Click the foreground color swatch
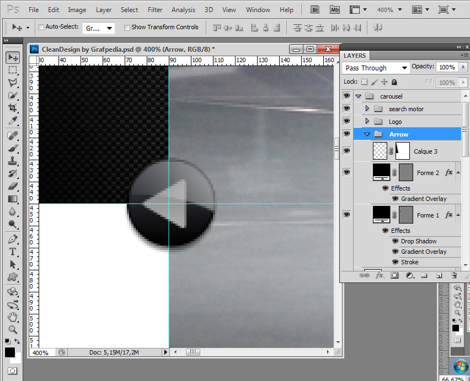The image size is (470, 381). [10, 352]
